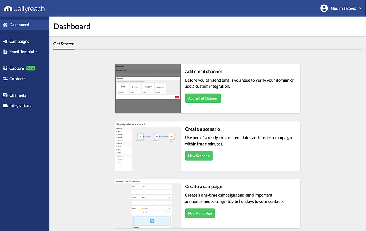366x231 pixels.
Task: Click the Add email channel preview thumbnail
Action: (x=148, y=89)
